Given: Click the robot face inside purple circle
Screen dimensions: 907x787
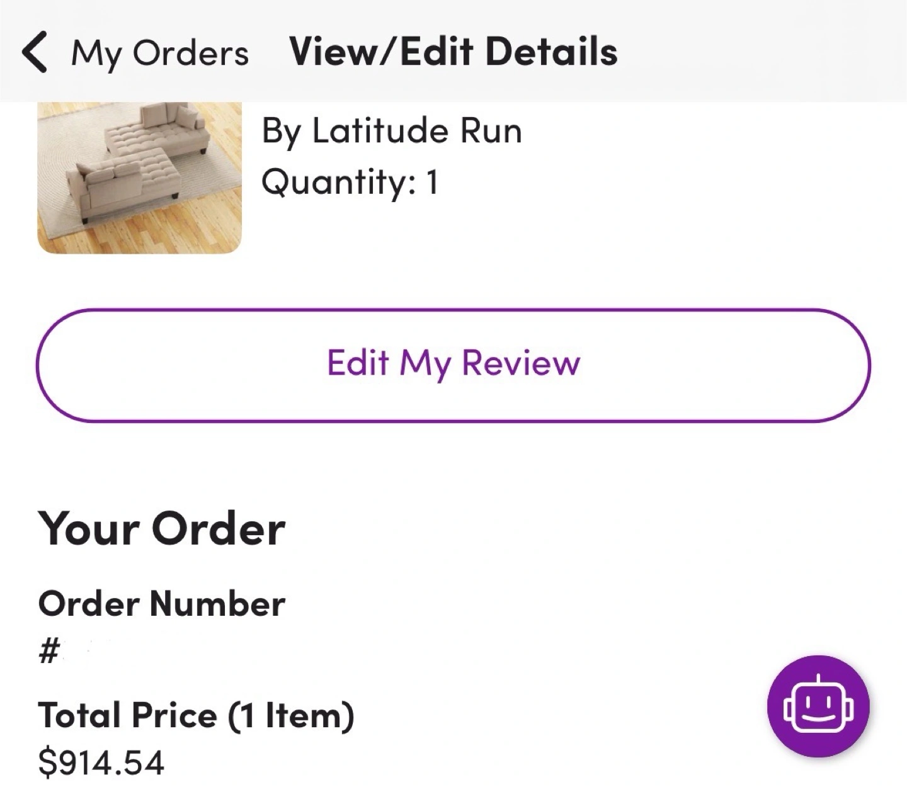Looking at the screenshot, I should (x=818, y=705).
